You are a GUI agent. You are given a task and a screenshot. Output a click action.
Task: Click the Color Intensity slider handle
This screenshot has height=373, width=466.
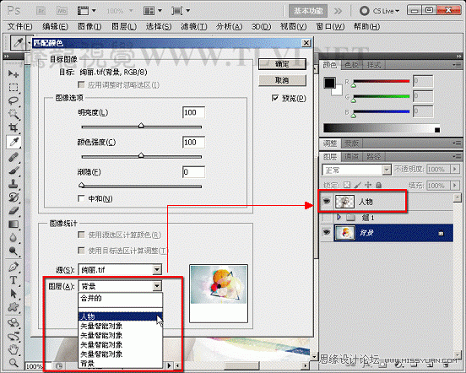pyautogui.click(x=141, y=155)
